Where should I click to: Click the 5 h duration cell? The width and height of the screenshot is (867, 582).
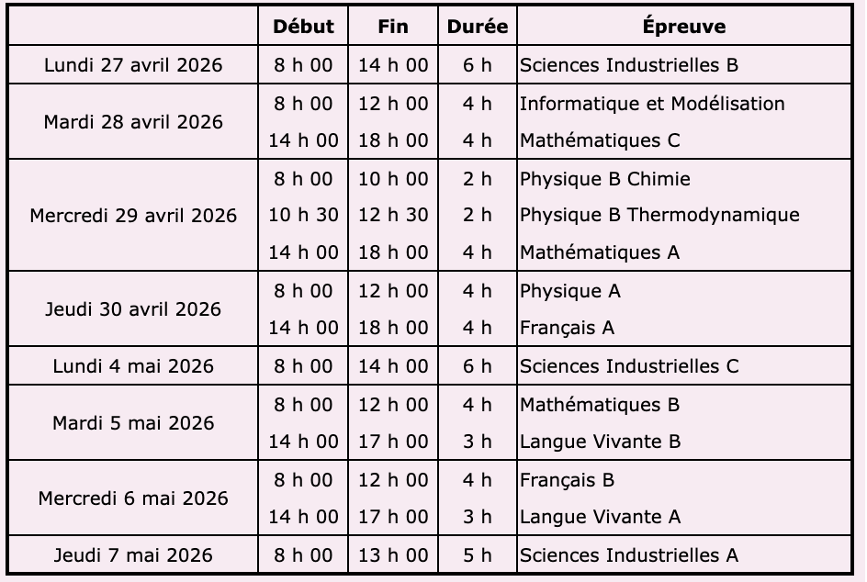[478, 555]
